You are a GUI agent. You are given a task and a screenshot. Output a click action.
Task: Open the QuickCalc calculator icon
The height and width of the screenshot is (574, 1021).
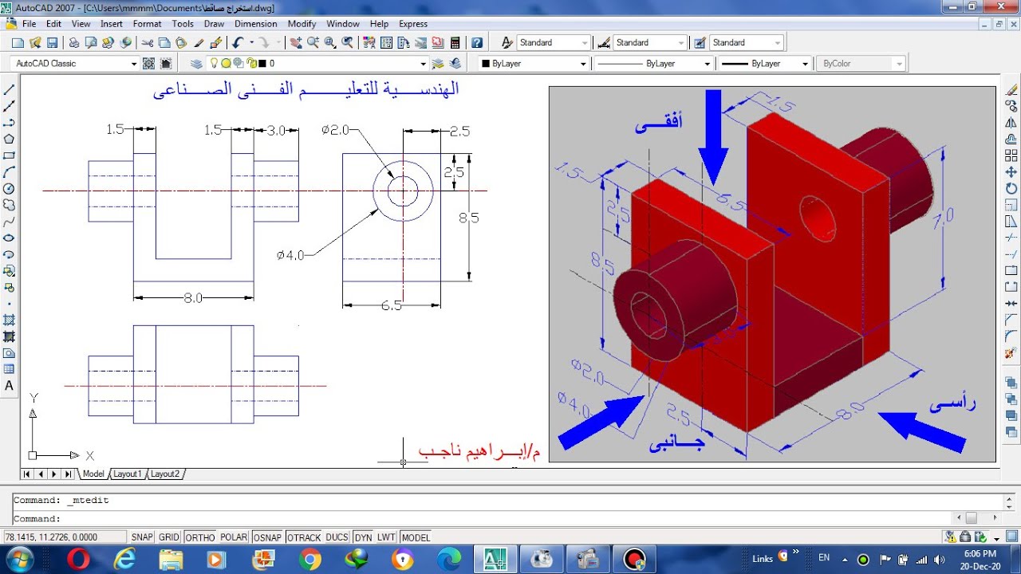click(x=455, y=42)
